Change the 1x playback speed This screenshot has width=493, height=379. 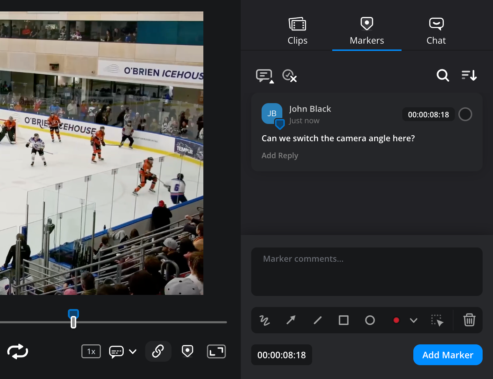click(x=91, y=351)
